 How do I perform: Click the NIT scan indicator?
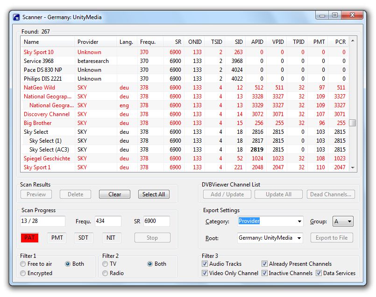coord(111,238)
